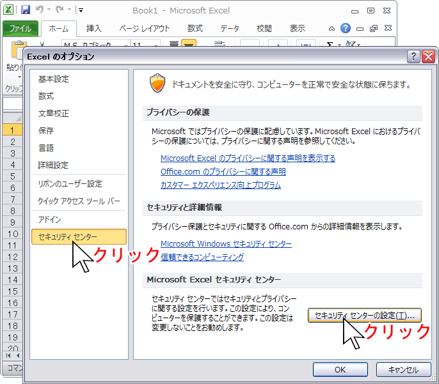
Task: Select セキュリティ センター category
Action: coord(79,236)
